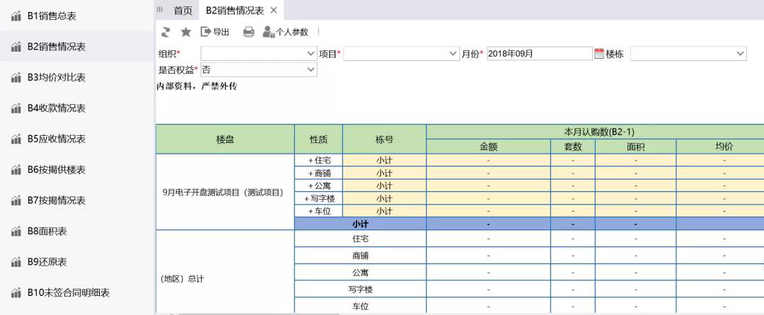The image size is (764, 315).
Task: Click the printer icon
Action: 248,32
